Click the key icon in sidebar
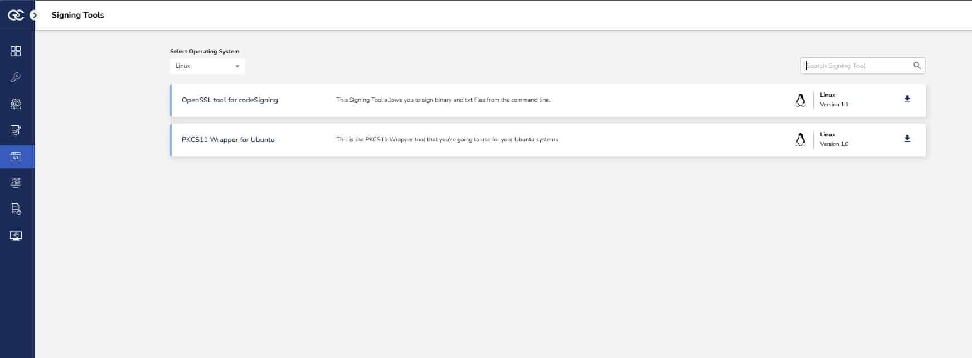The width and height of the screenshot is (972, 358). pos(16,77)
